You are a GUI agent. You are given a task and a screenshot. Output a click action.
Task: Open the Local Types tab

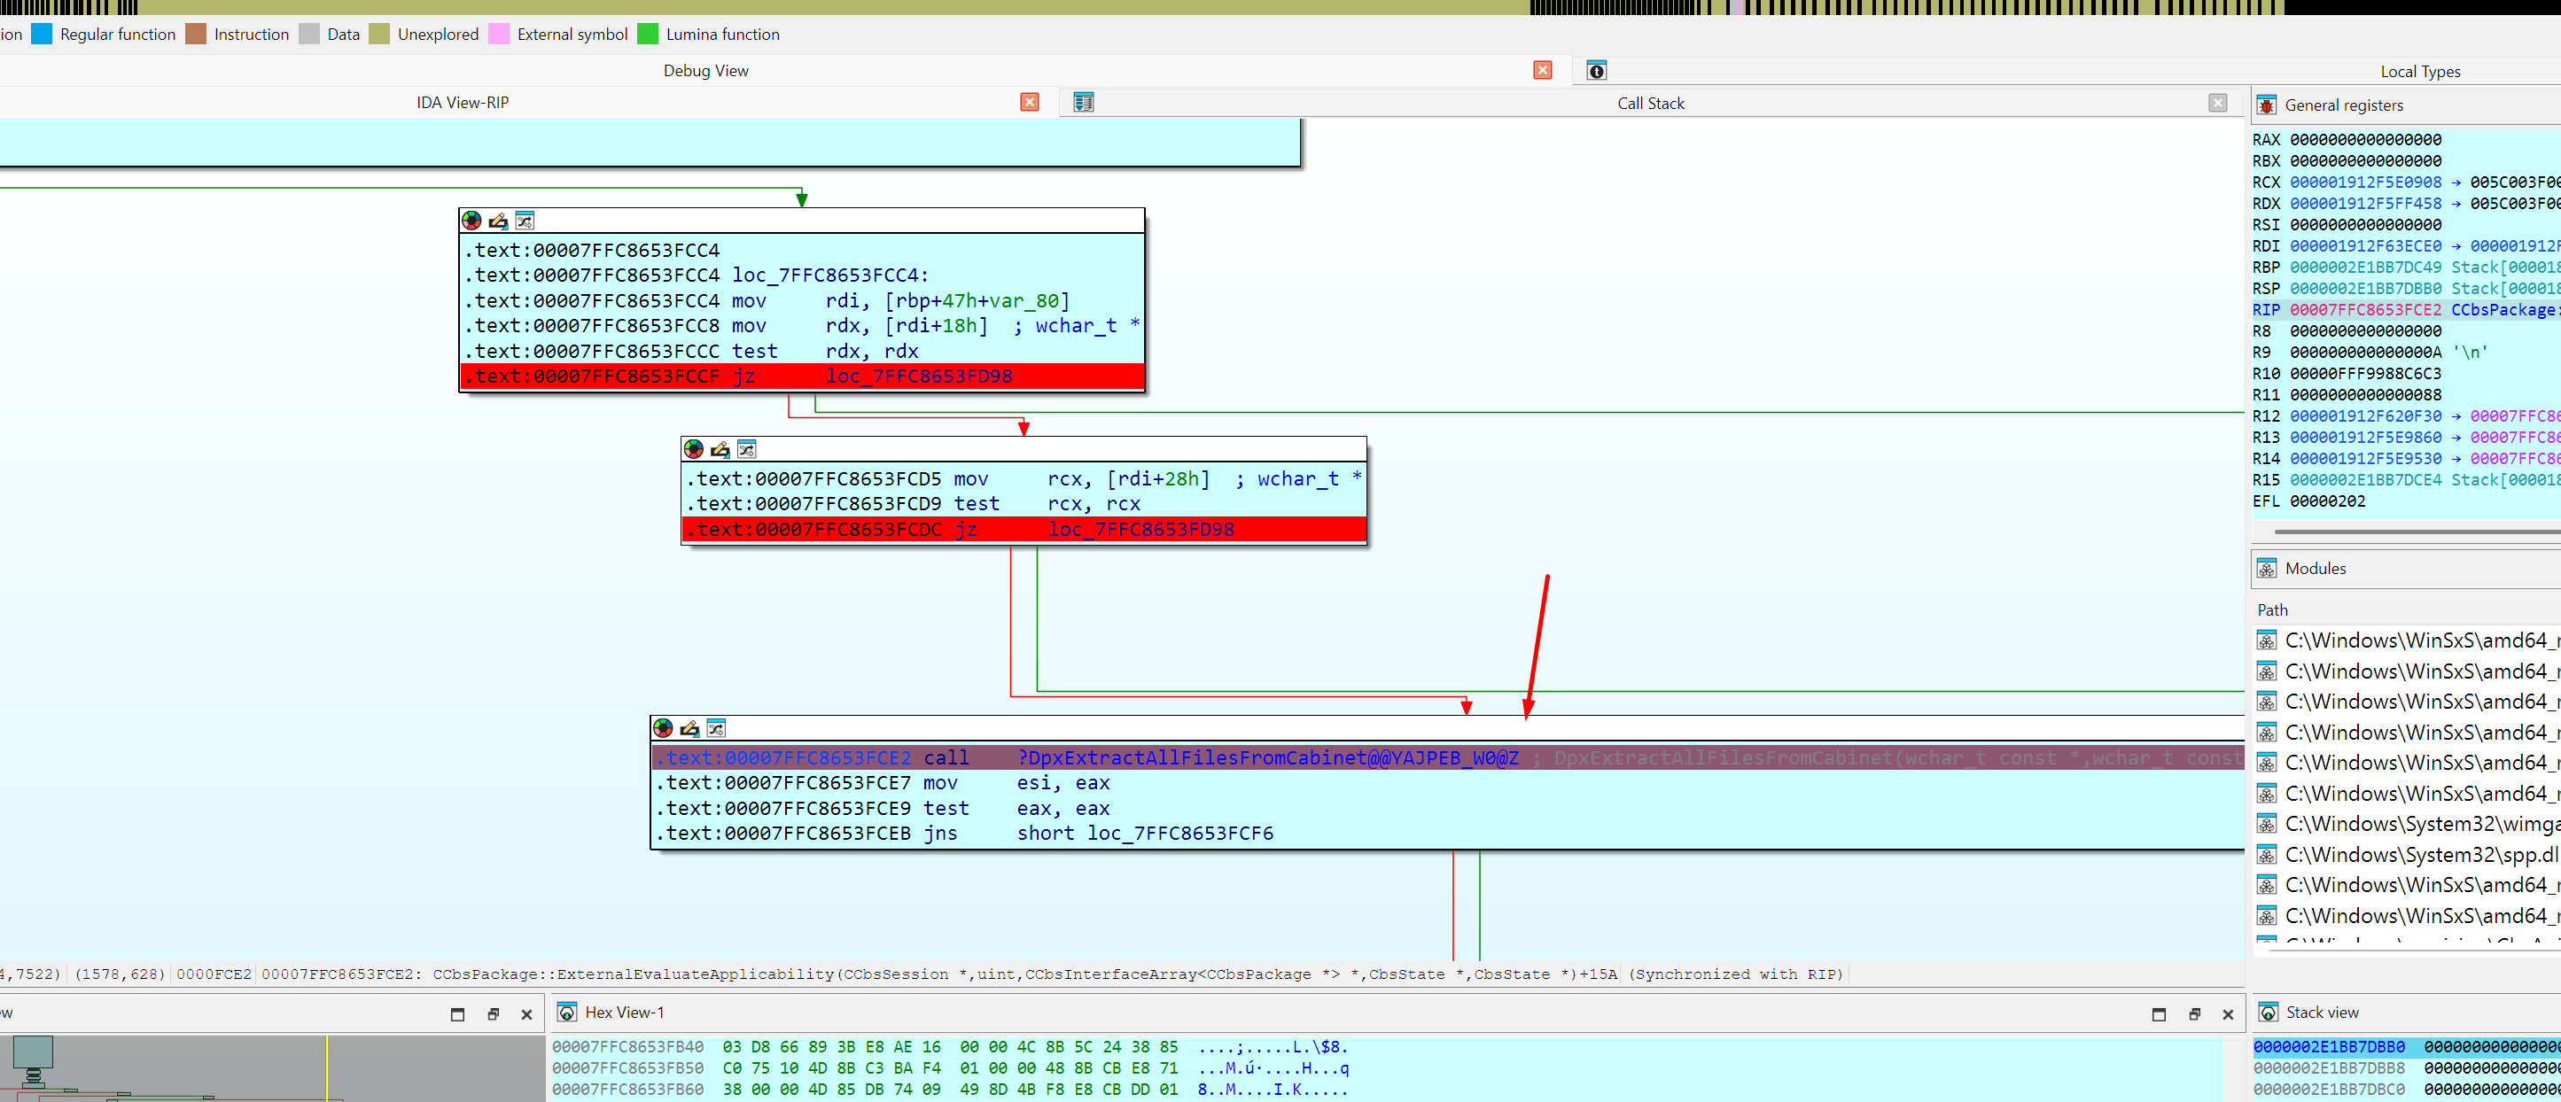2420,72
